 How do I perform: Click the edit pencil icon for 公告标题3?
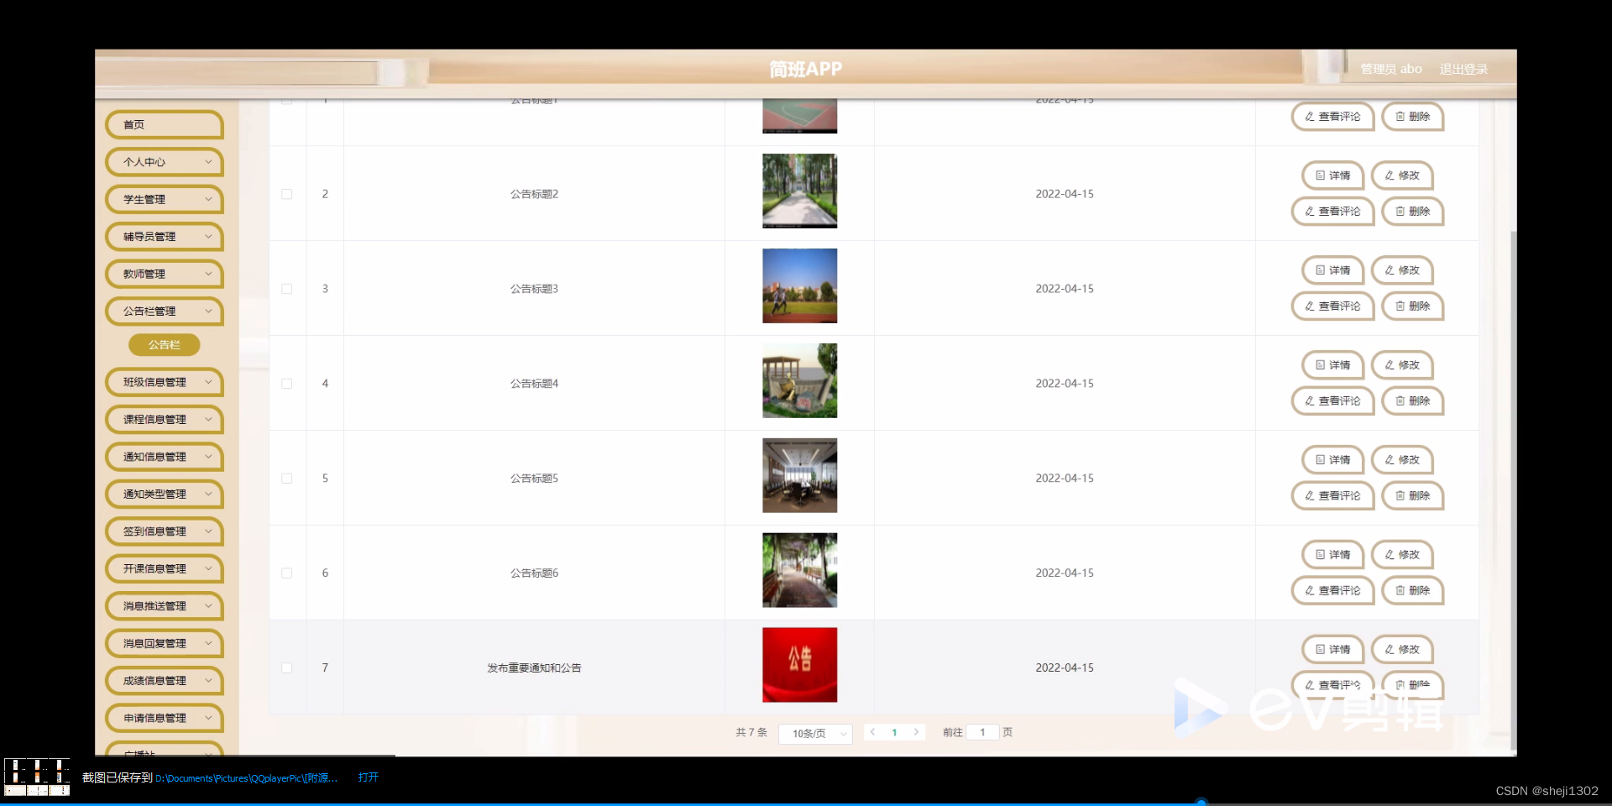(1390, 270)
